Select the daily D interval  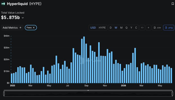(111, 28)
